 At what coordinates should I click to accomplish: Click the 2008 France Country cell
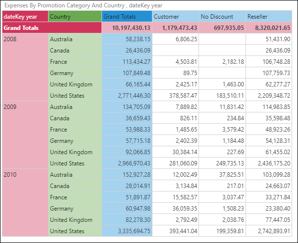[x=75, y=62]
